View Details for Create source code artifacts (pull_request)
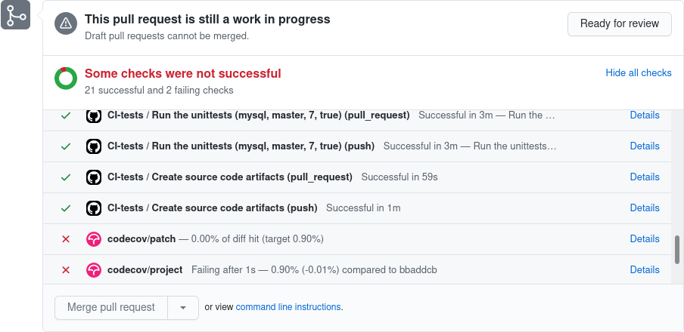 (645, 177)
